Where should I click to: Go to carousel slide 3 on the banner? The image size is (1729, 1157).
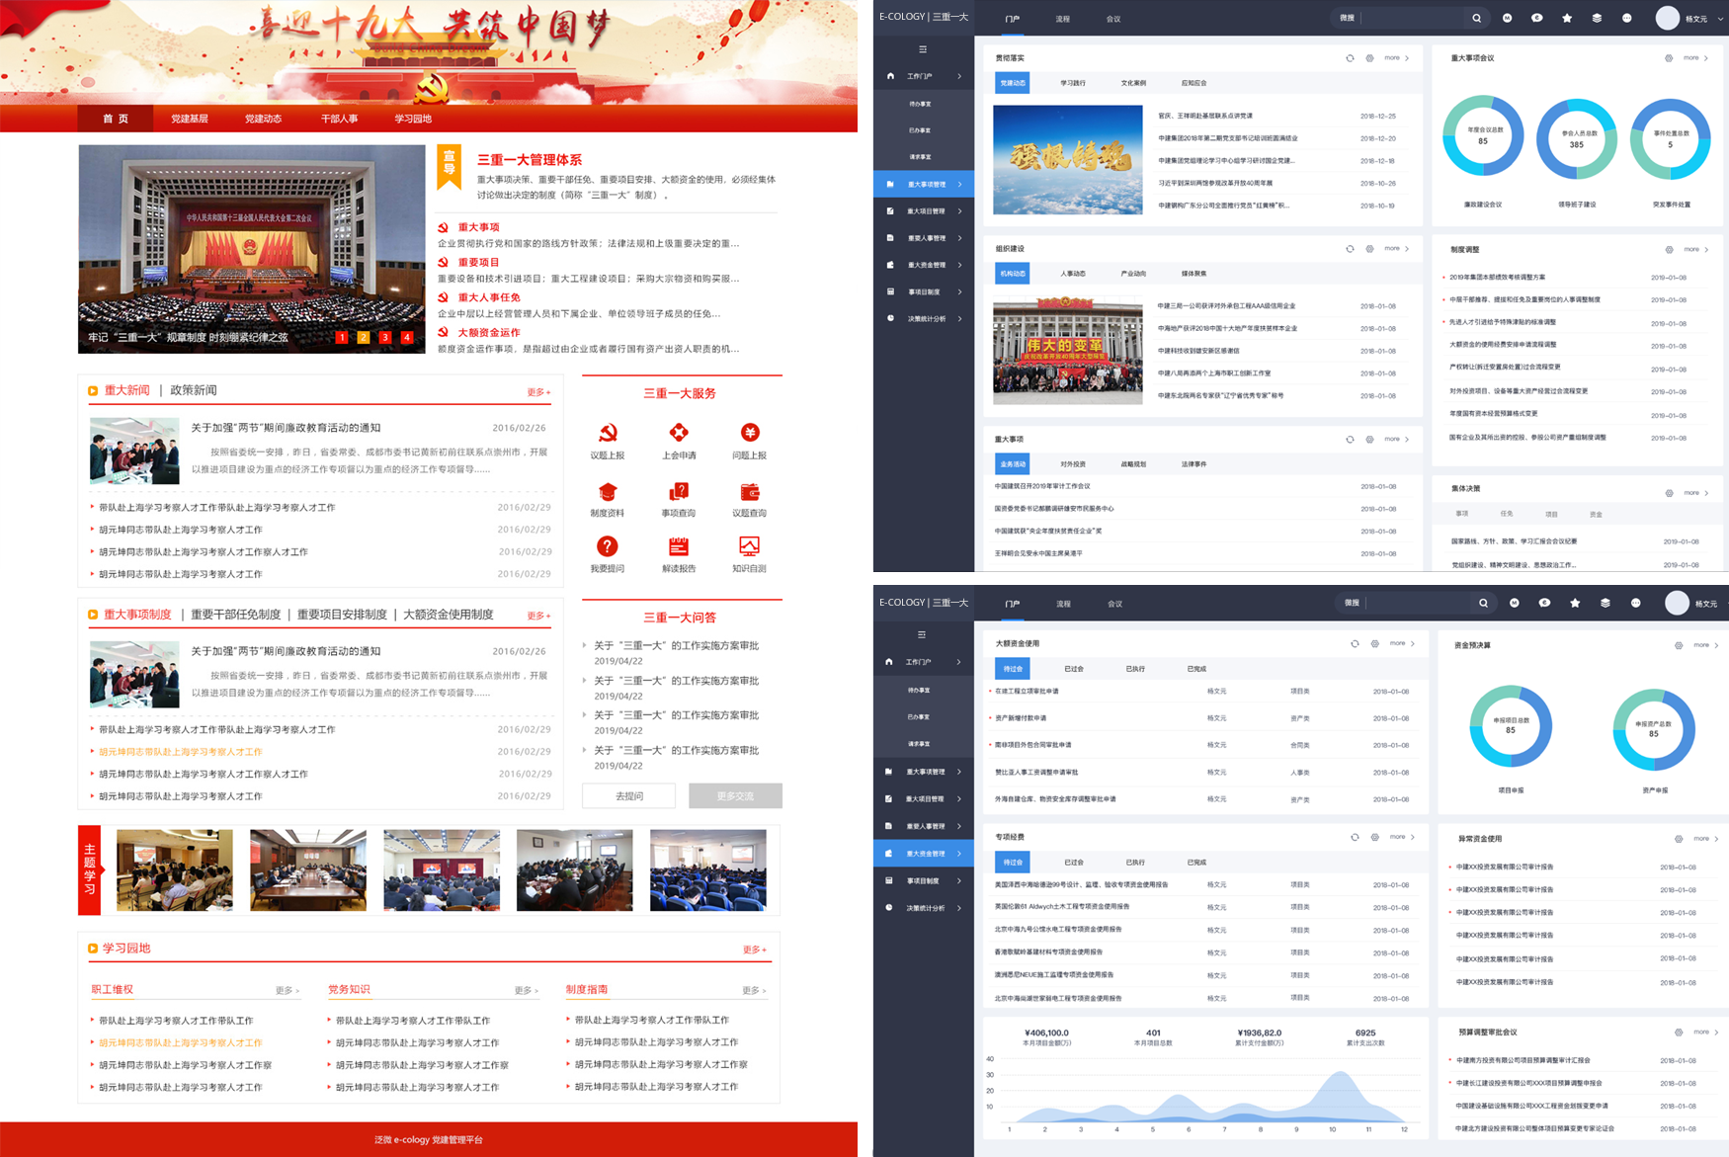385,338
